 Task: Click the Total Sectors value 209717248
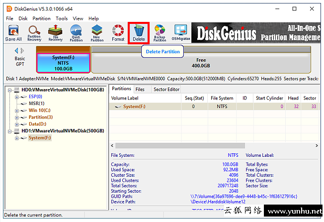point(228,186)
